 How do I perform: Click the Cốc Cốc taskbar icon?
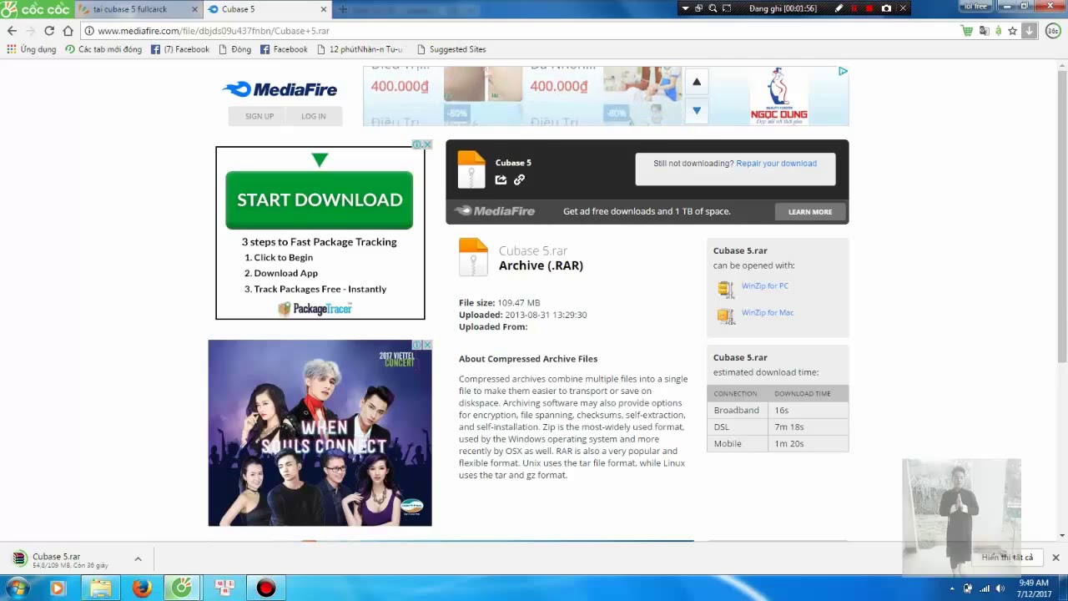(x=181, y=588)
